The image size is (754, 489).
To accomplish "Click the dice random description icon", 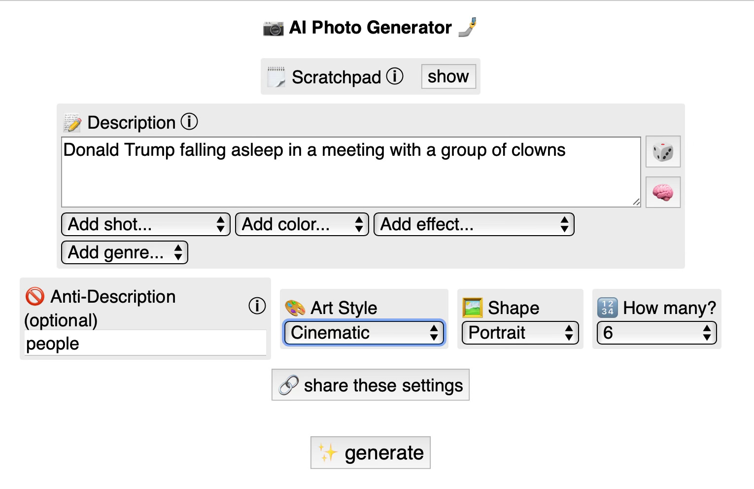I will point(663,152).
